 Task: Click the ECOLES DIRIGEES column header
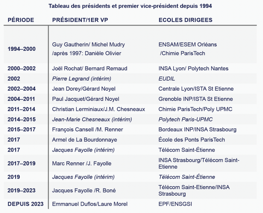[185, 20]
